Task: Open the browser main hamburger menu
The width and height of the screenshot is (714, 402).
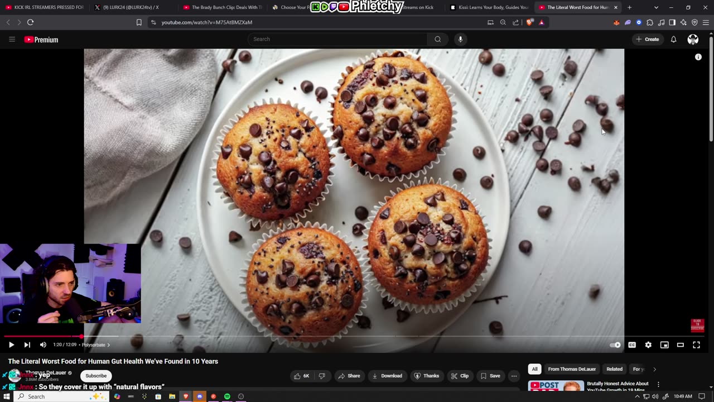Action: (x=706, y=22)
